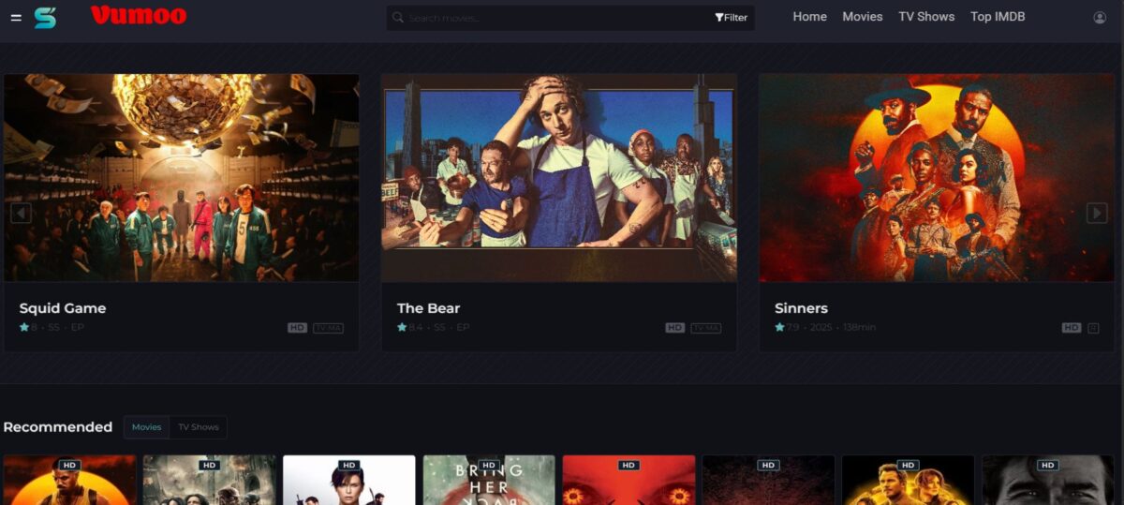This screenshot has height=505, width=1124.
Task: Click the red Vumoo logo
Action: [139, 15]
